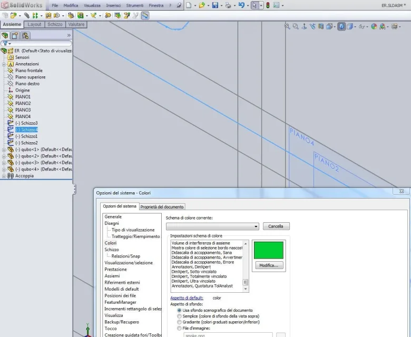Open the Visualizza menu
The height and width of the screenshot is (337, 411).
[92, 5]
